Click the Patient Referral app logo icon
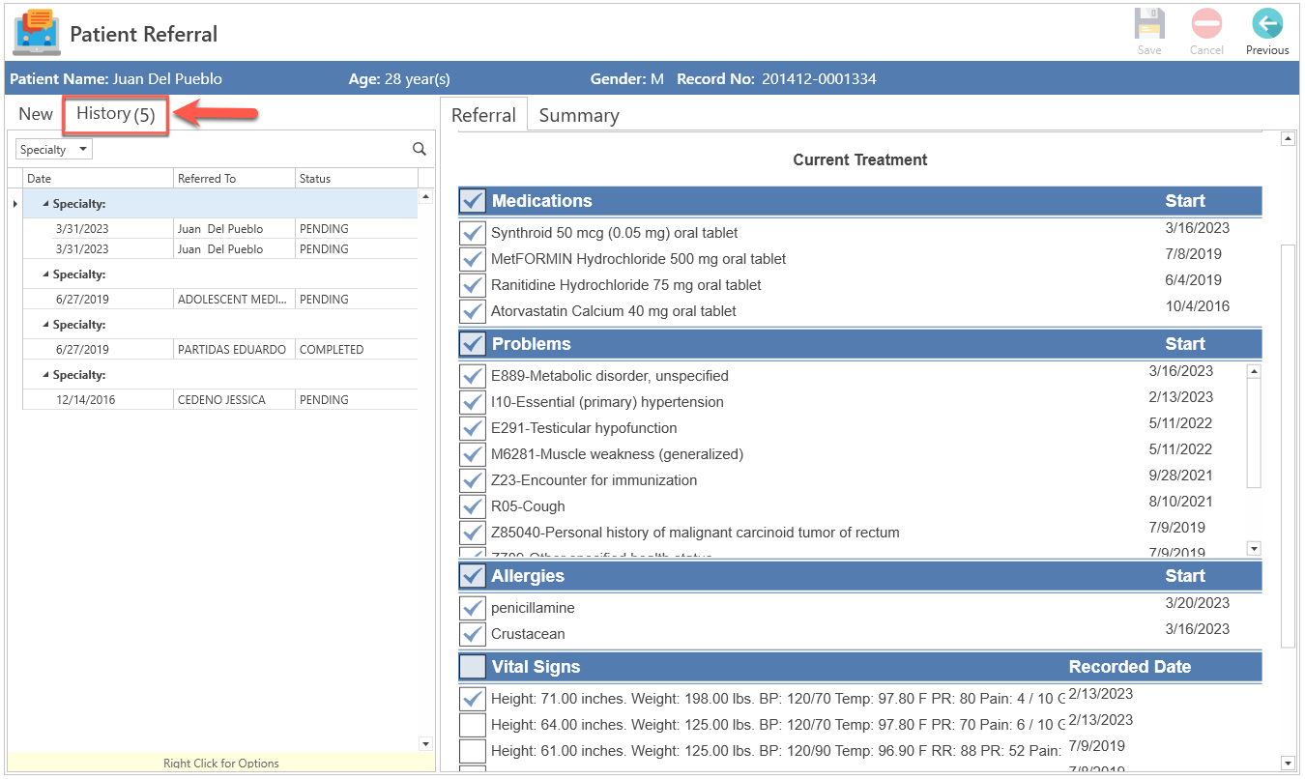The width and height of the screenshot is (1305, 779). coord(36,31)
